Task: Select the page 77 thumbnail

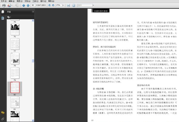Action: pyautogui.click(x=15, y=44)
